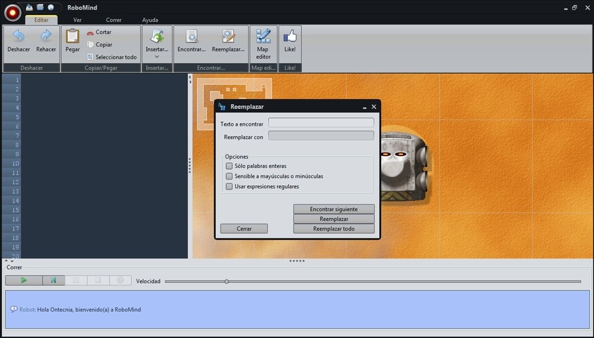This screenshot has height=338, width=594.
Task: Click line number 1 in the editor gutter
Action: (17, 80)
